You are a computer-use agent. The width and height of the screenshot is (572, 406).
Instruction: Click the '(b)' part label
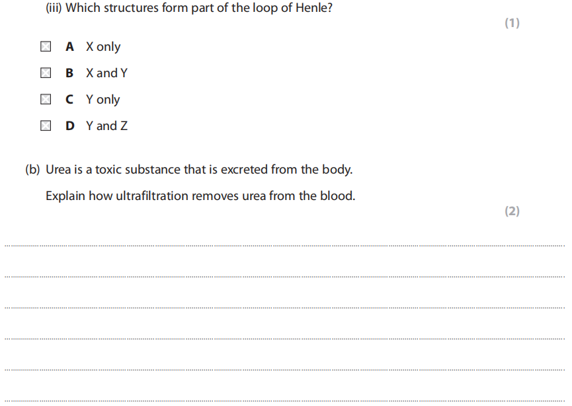click(32, 170)
